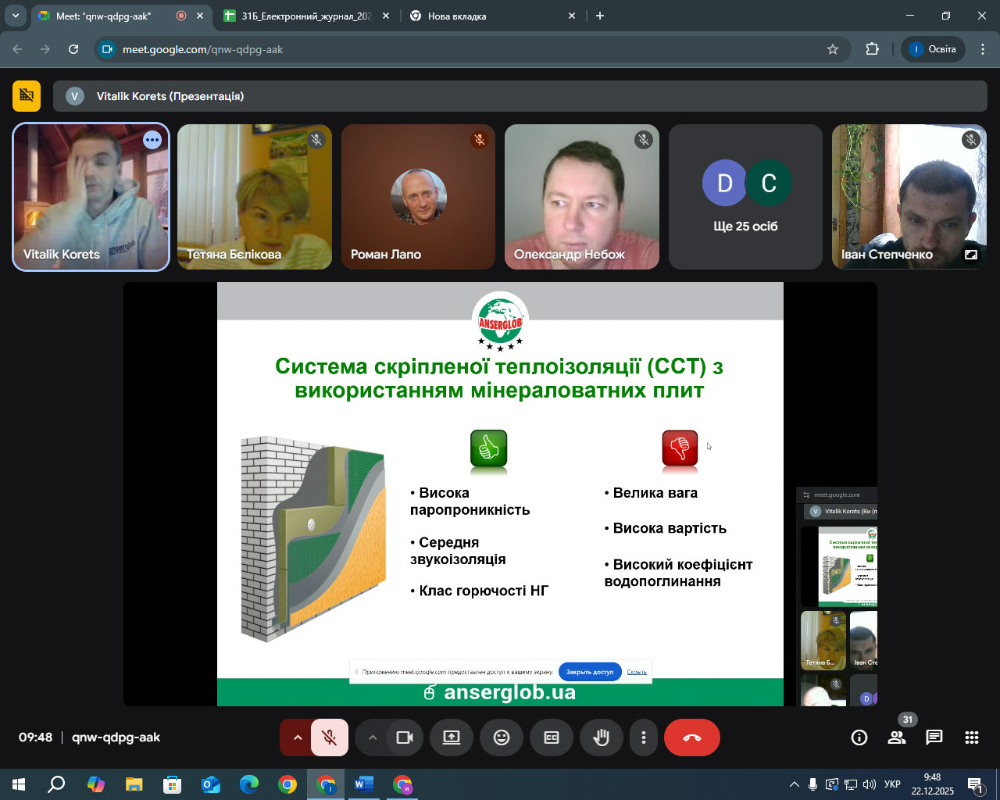Open the activities grid icon
Image resolution: width=1000 pixels, height=800 pixels.
(x=971, y=737)
